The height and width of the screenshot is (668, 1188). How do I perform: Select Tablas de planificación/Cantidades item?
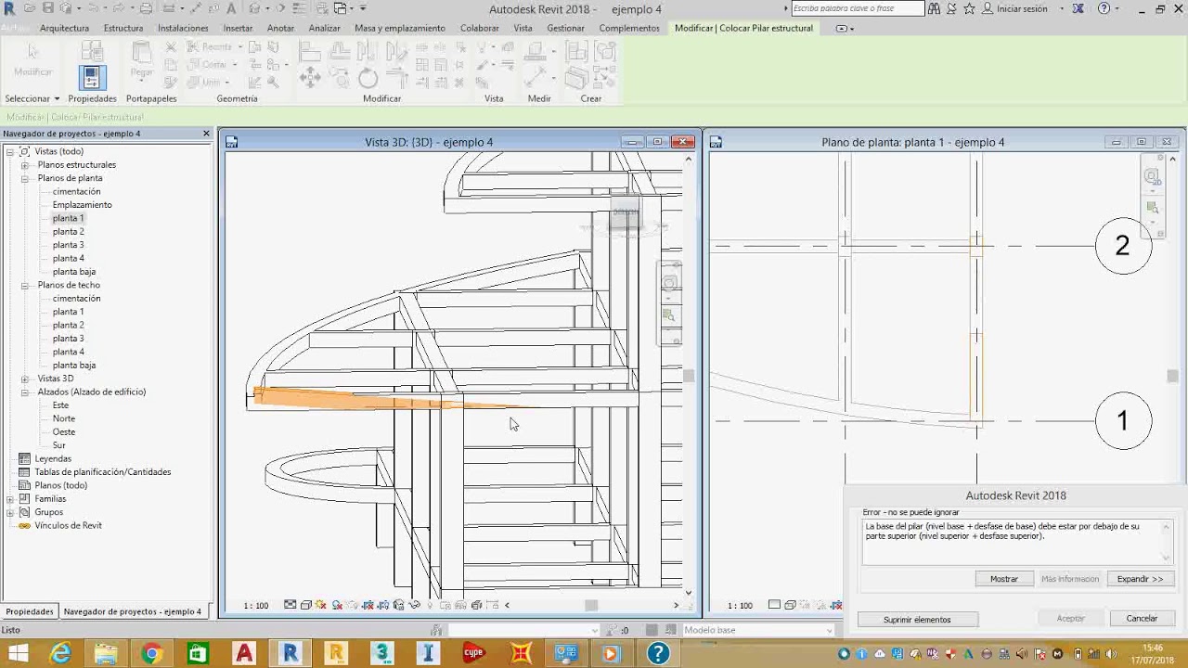pos(102,472)
